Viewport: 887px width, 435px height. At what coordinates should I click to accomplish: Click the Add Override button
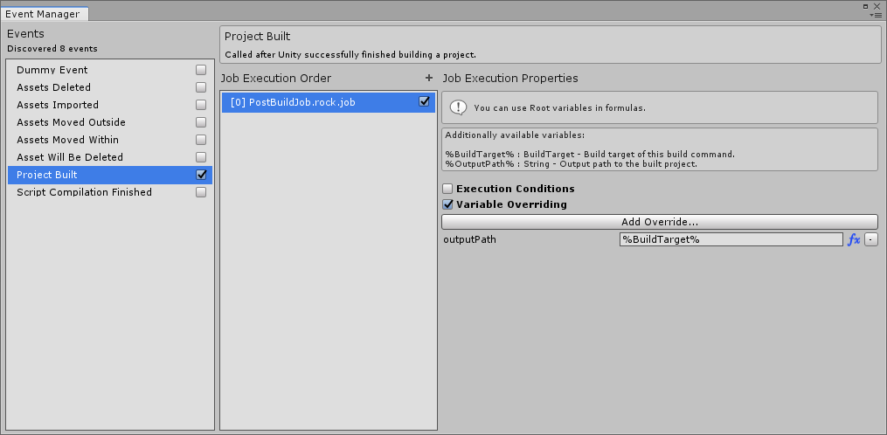(x=659, y=222)
